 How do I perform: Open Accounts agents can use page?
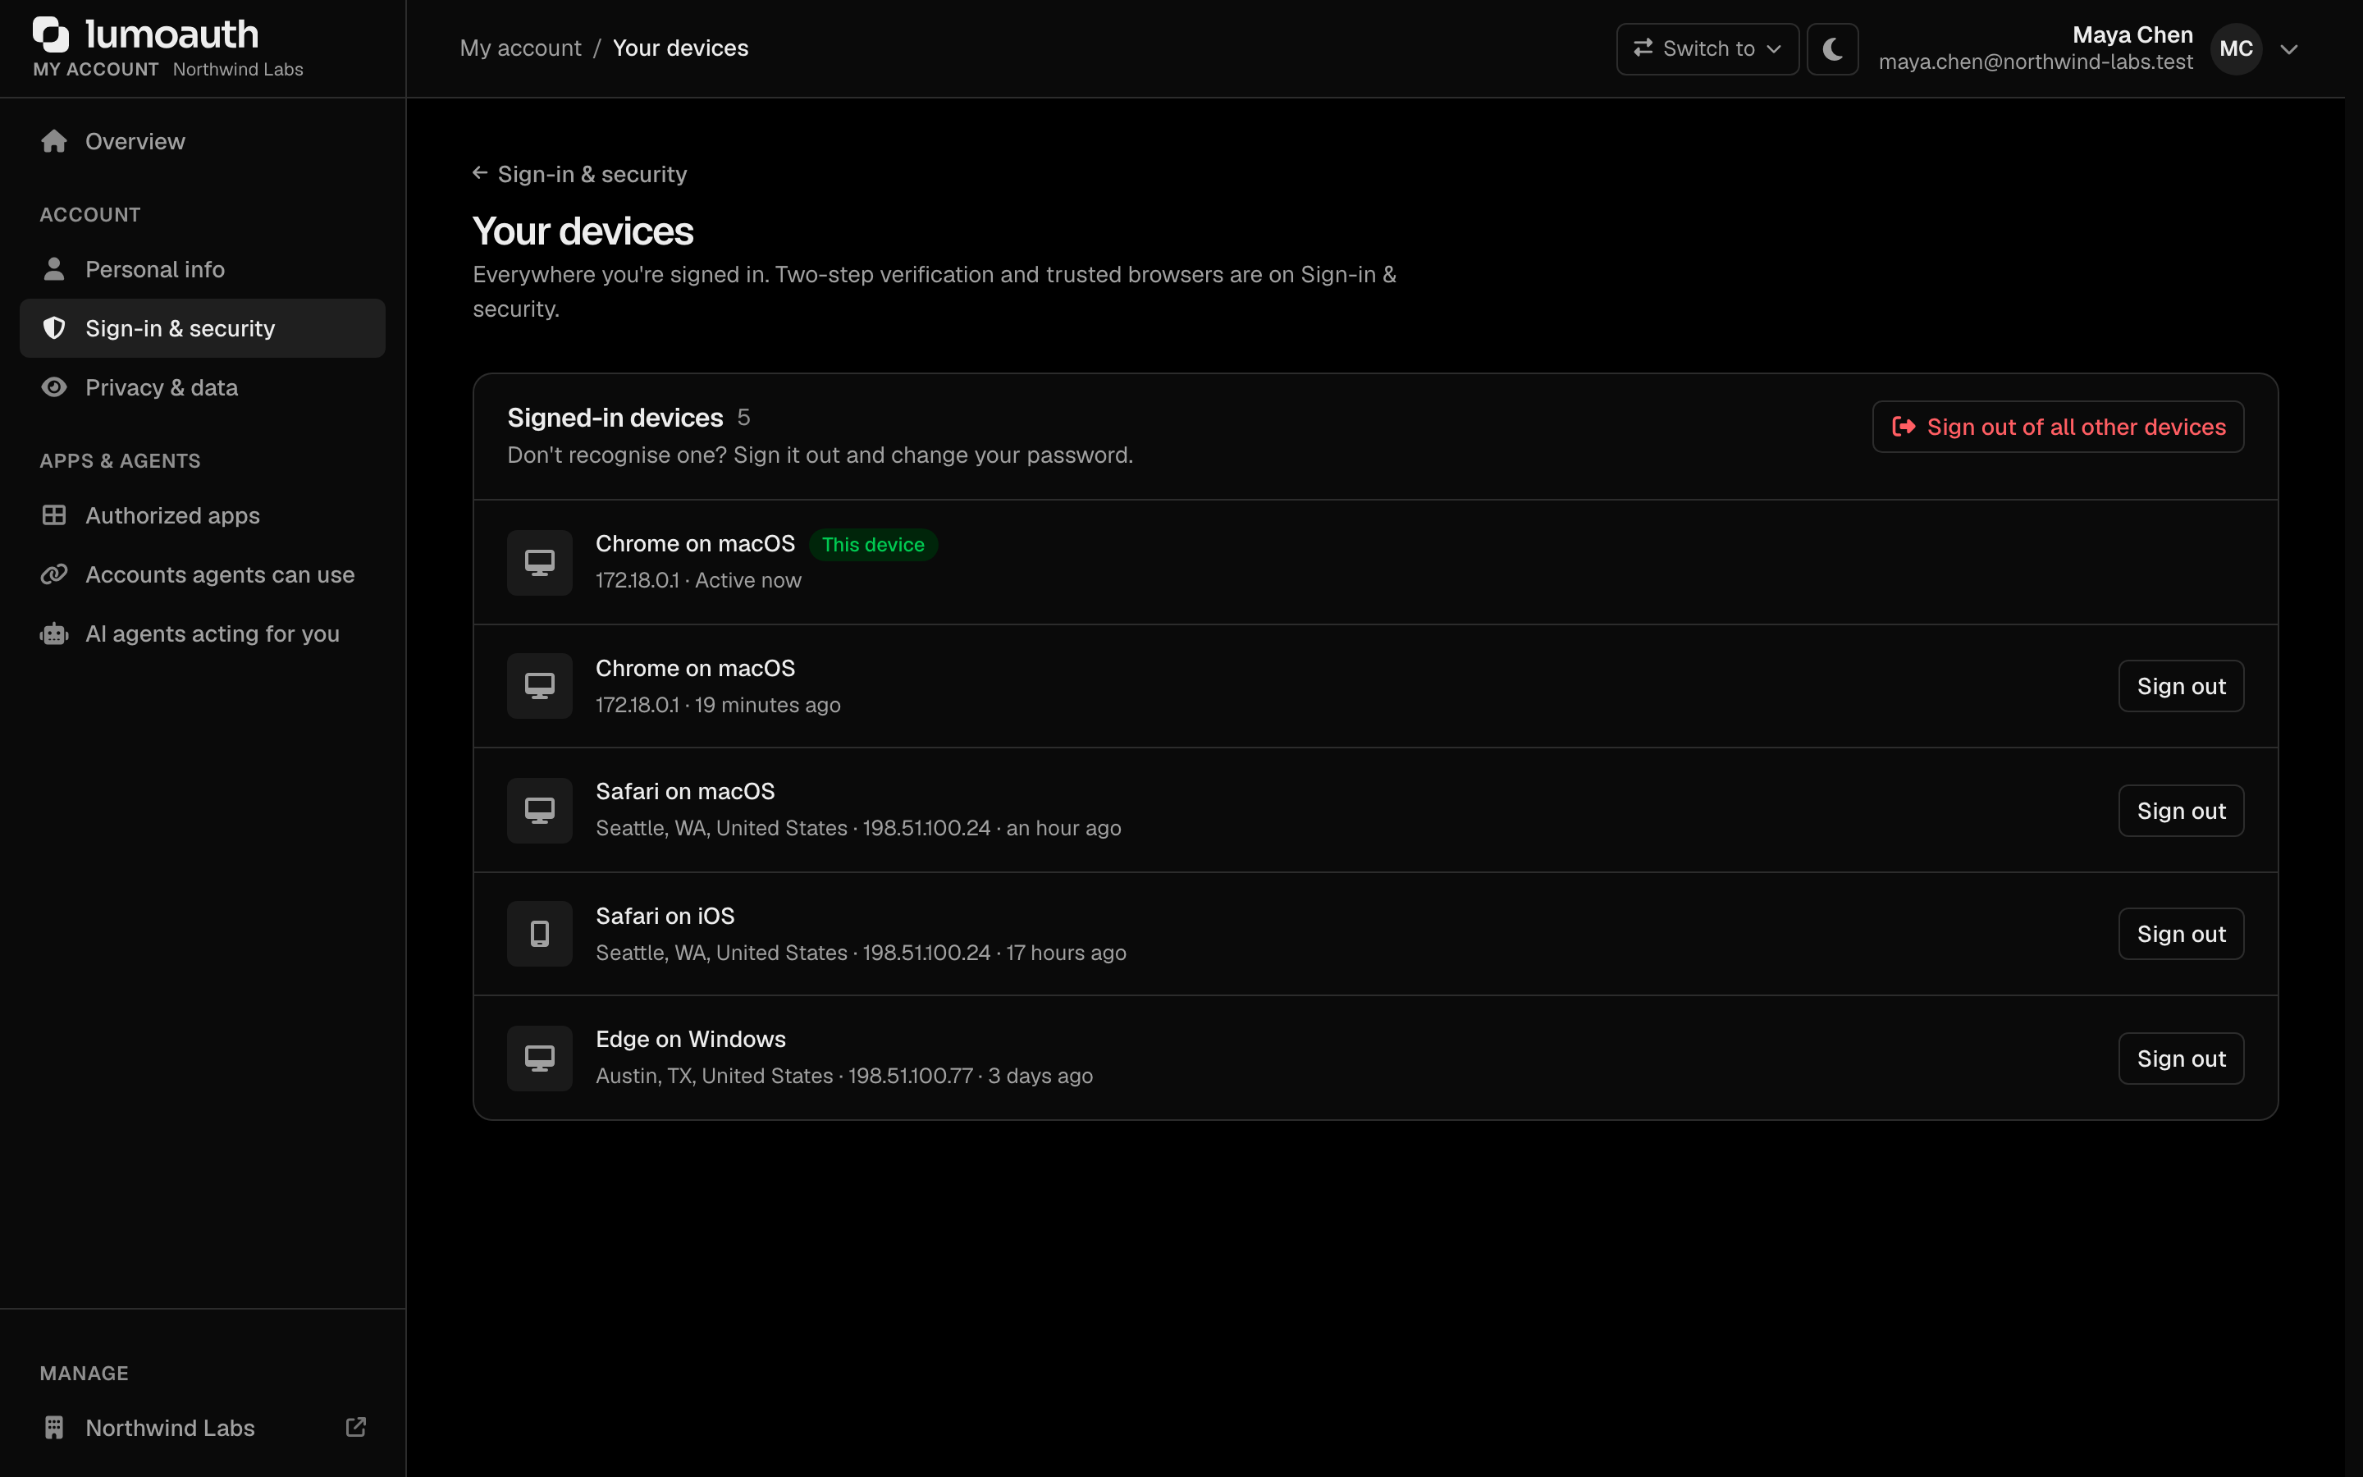pos(203,574)
